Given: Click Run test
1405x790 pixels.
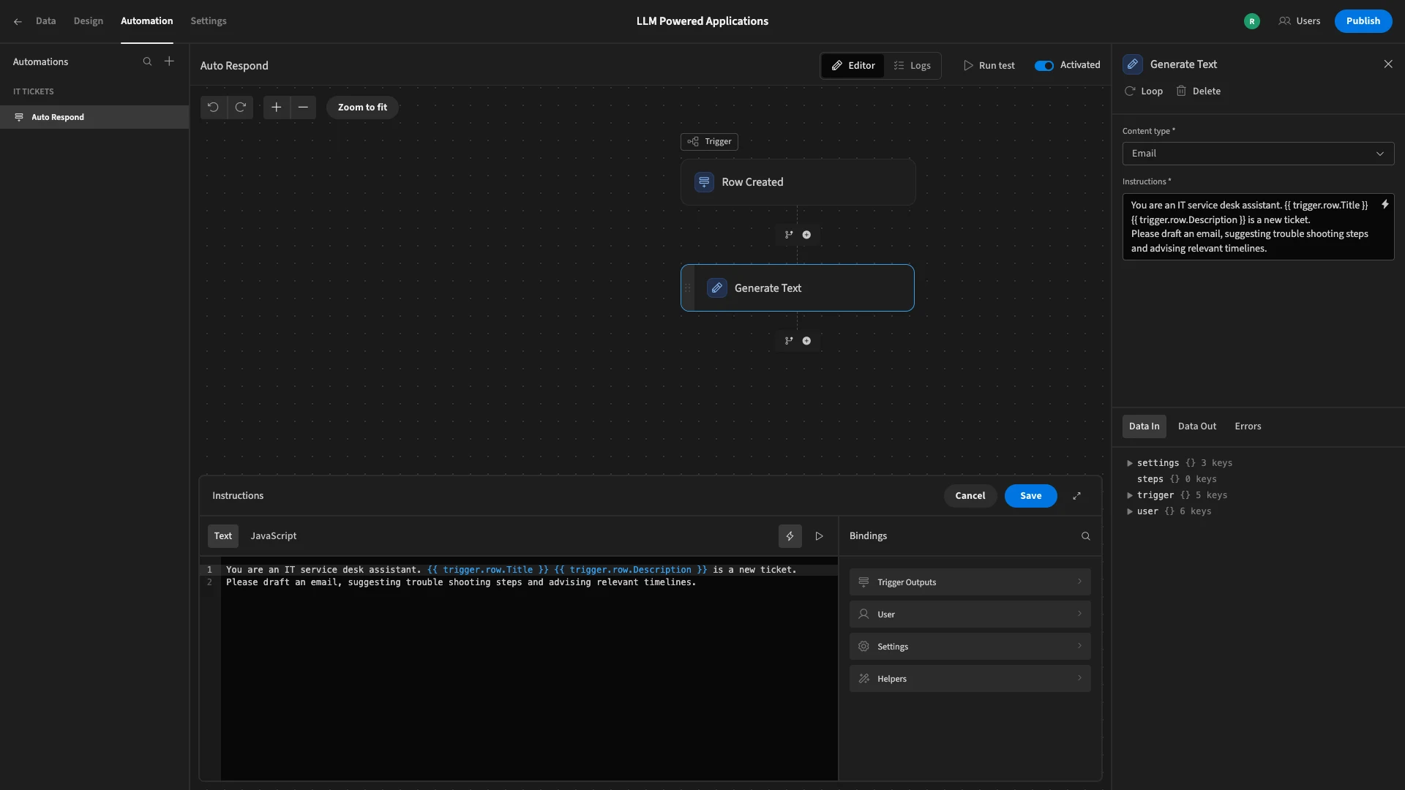Looking at the screenshot, I should [989, 66].
